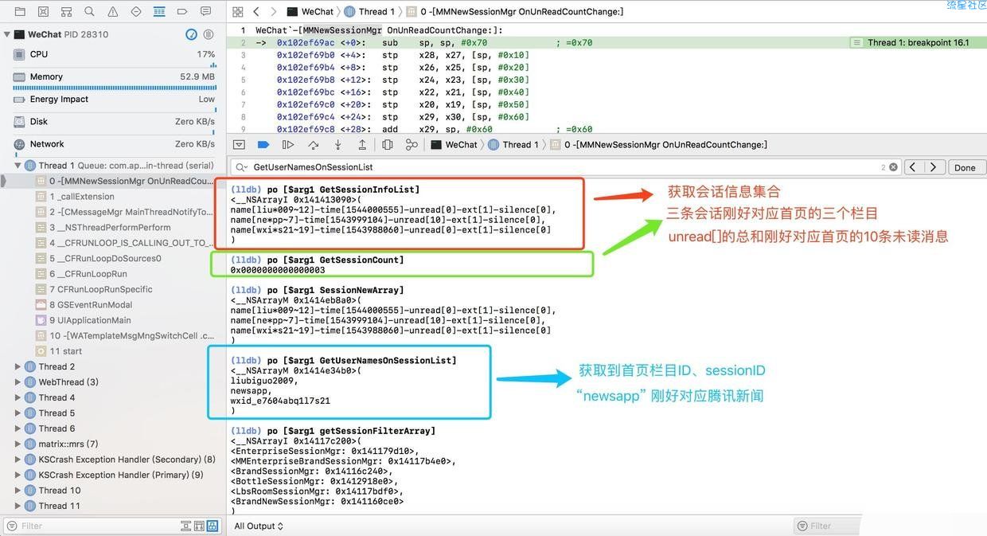Viewport: 987px width, 536px height.
Task: Open the Breakpoint navigator icon
Action: [182, 12]
